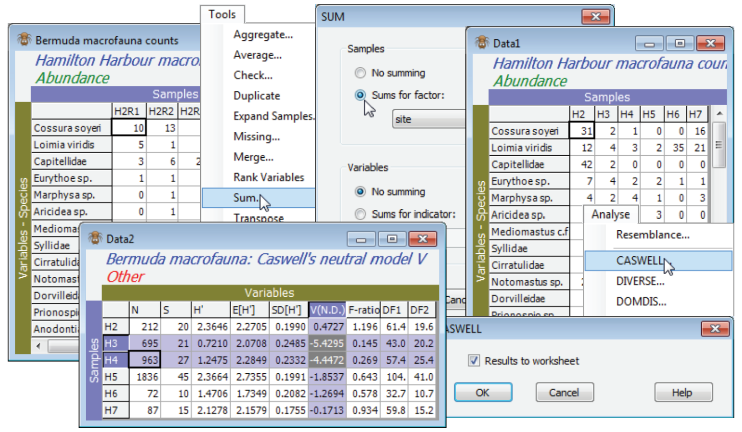Click the Data2 window app icon

pyautogui.click(x=95, y=238)
